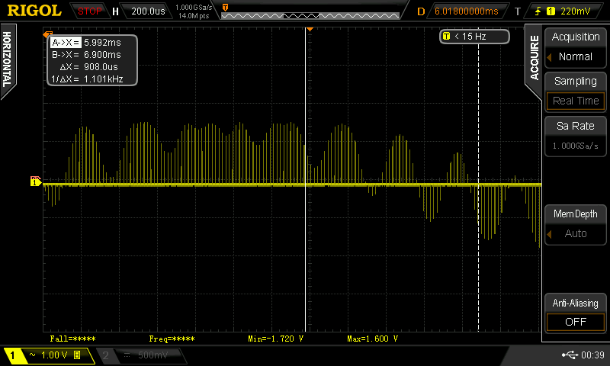The image size is (610, 366).
Task: Click the 00:39 clock readout
Action: [592, 355]
